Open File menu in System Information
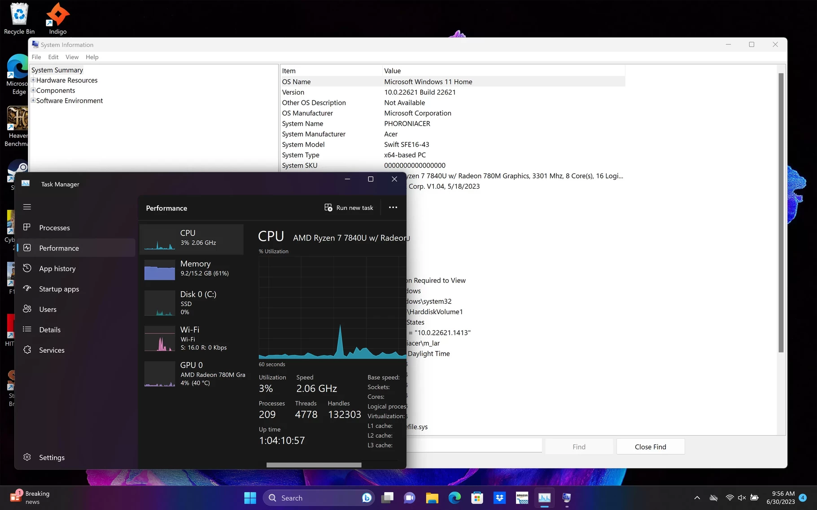 tap(36, 57)
